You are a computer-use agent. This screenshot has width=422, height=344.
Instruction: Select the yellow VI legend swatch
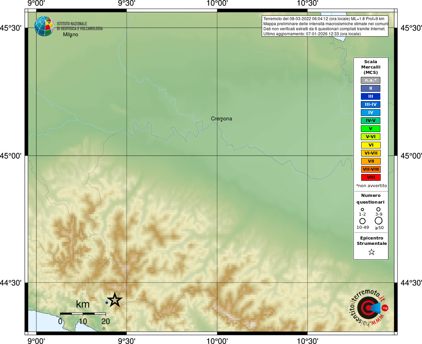371,145
